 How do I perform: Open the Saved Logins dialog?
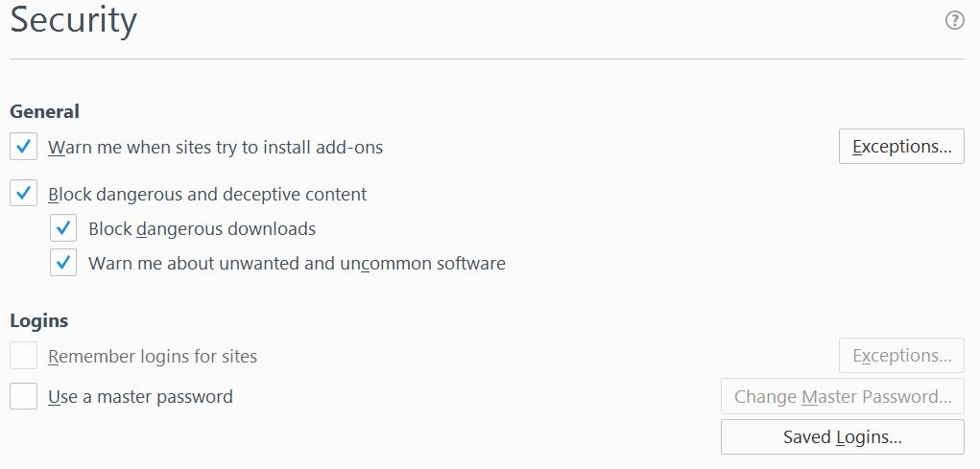pyautogui.click(x=843, y=436)
